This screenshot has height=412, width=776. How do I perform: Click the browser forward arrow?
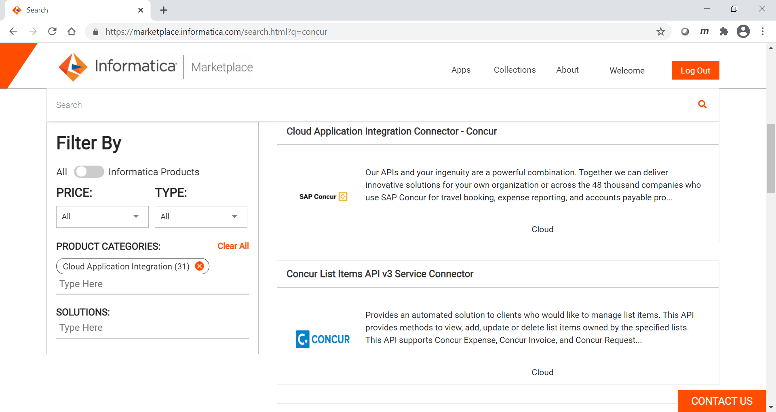(33, 32)
